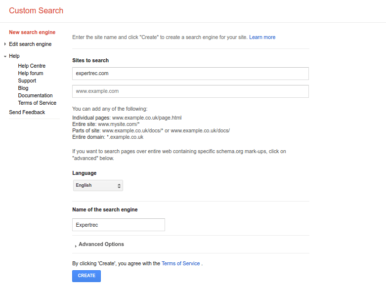Open Terms of Service link near Create

pyautogui.click(x=181, y=263)
